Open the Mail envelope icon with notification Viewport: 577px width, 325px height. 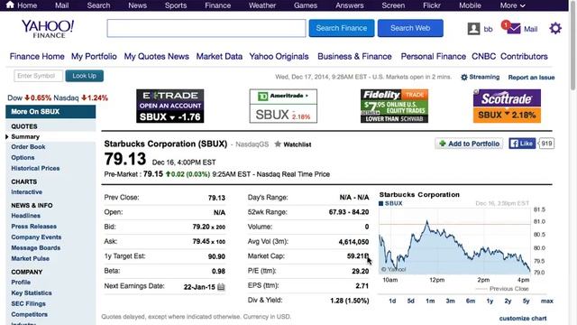pyautogui.click(x=513, y=28)
